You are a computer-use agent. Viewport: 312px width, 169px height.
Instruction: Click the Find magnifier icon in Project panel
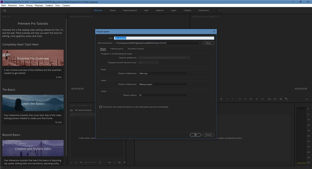(x=115, y=162)
